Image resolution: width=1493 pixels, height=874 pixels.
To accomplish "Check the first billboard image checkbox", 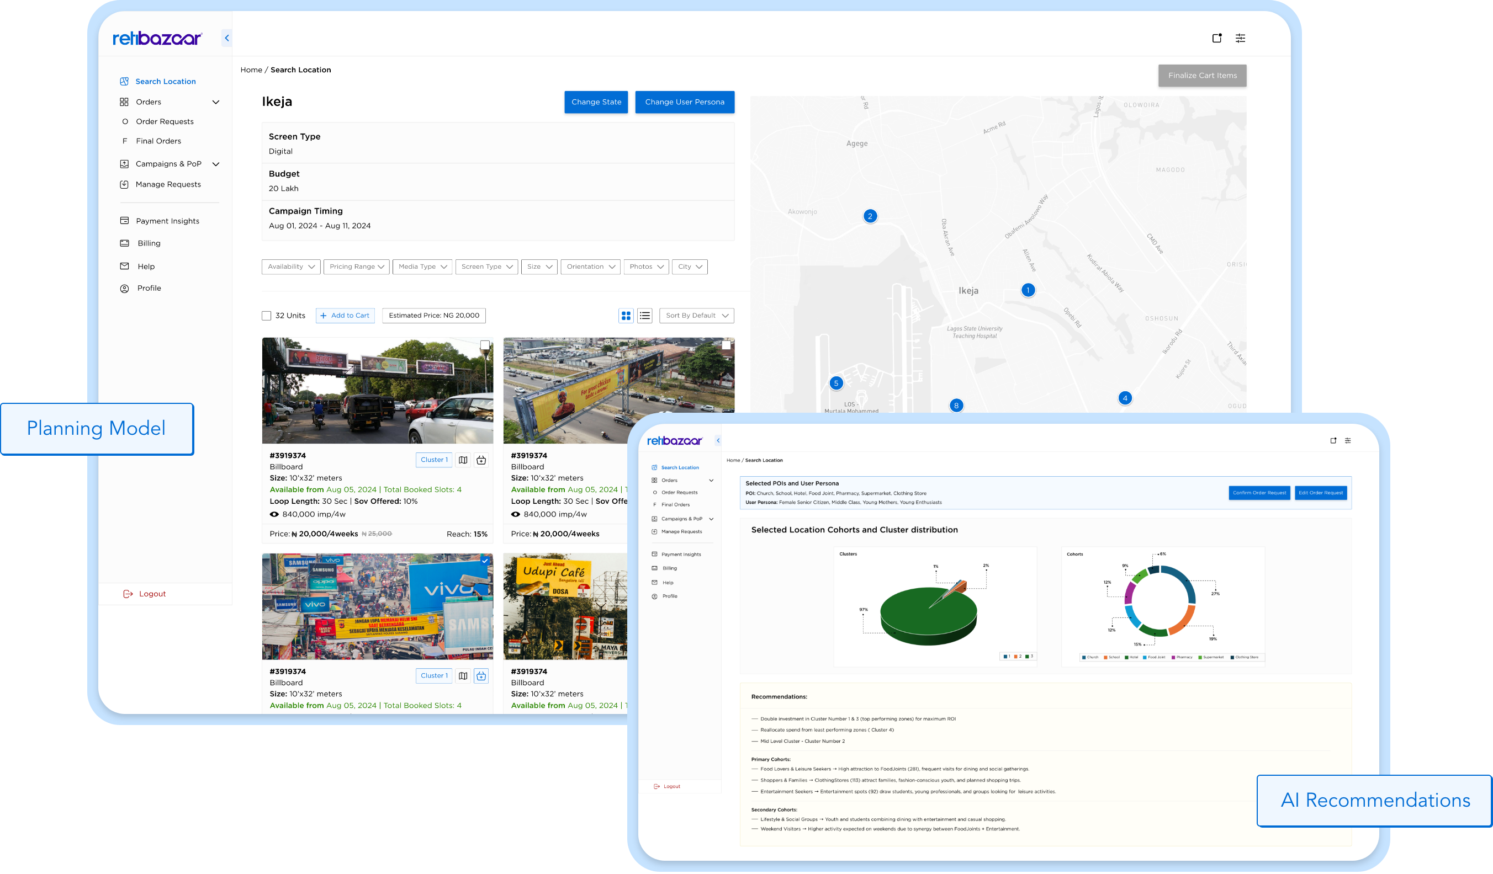I will coord(485,345).
